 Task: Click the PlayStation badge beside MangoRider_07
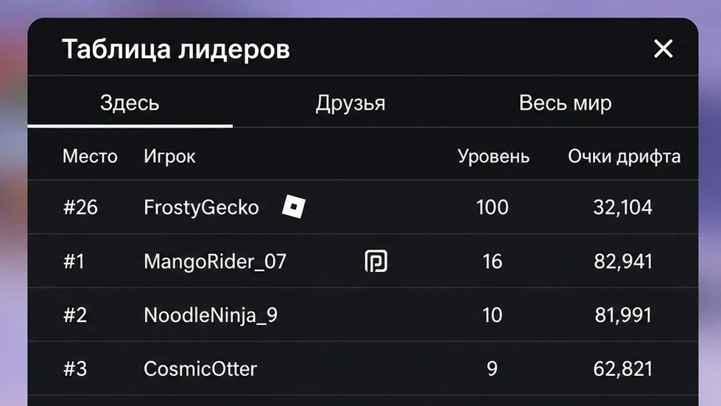click(x=376, y=261)
